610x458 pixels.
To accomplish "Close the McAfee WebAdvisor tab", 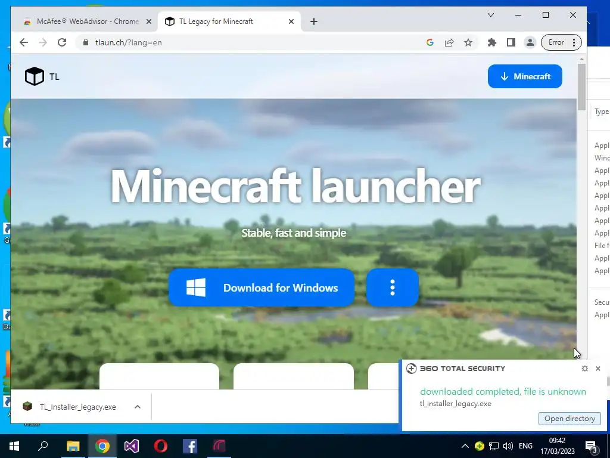I will (x=148, y=22).
